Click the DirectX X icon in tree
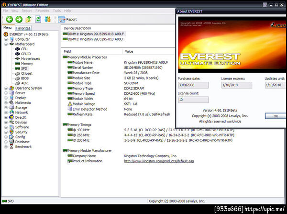Image resolution: width=287 pixels, height=214 pixels. (x=11, y=117)
